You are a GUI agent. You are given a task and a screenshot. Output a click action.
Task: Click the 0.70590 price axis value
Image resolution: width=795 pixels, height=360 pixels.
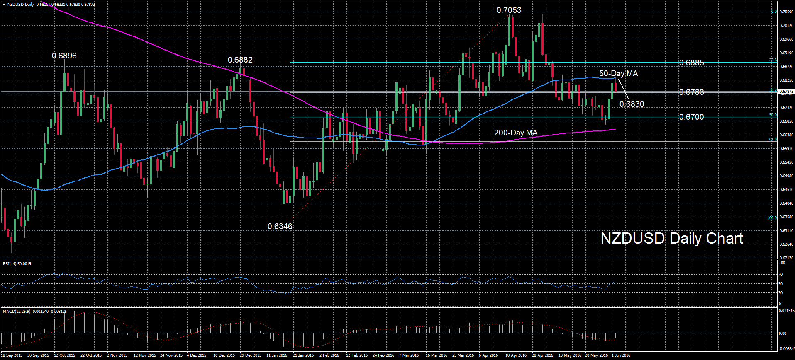pos(786,12)
